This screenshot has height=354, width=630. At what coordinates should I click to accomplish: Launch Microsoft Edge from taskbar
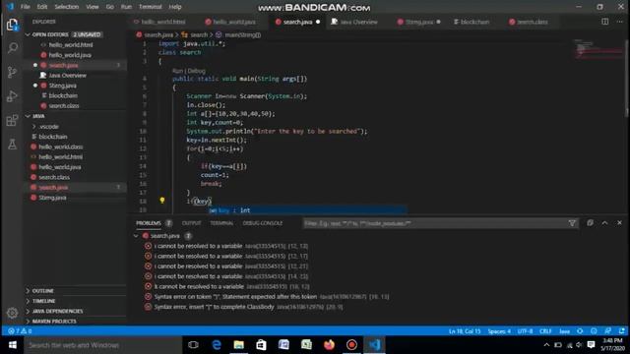pyautogui.click(x=217, y=345)
